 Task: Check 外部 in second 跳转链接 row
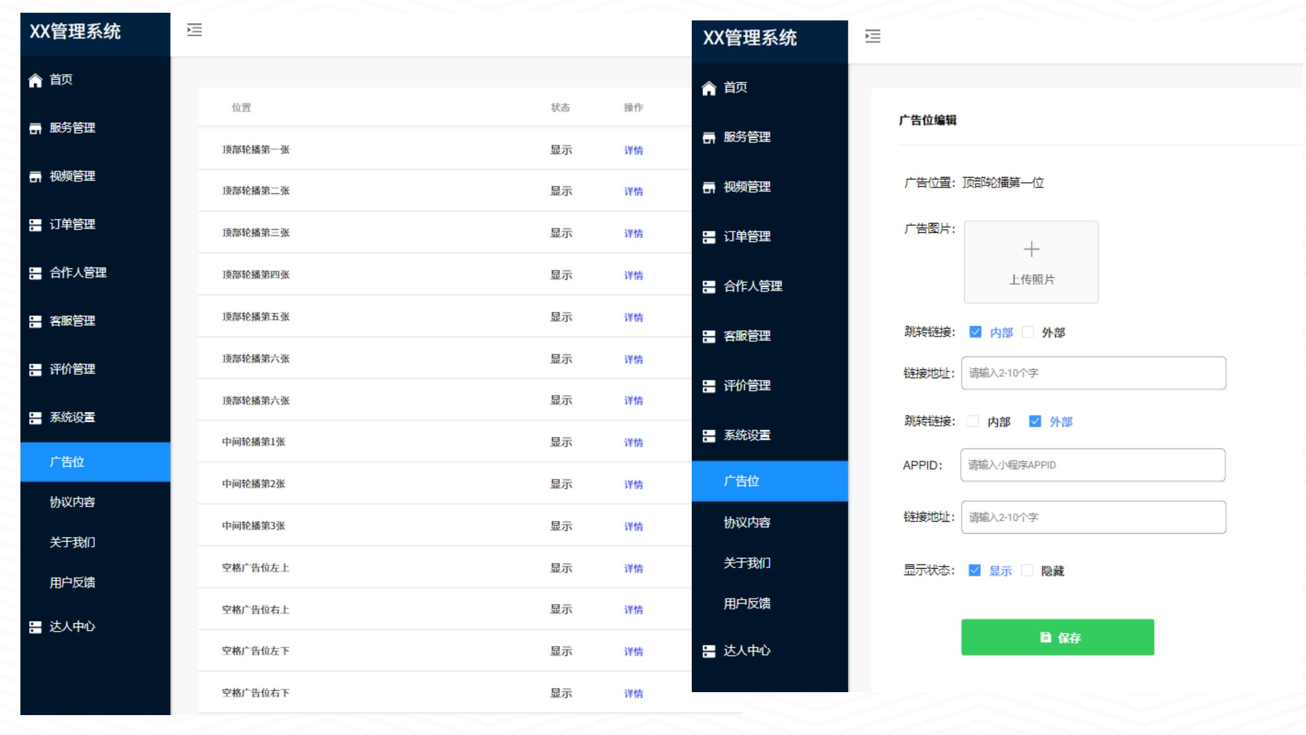pyautogui.click(x=1035, y=422)
